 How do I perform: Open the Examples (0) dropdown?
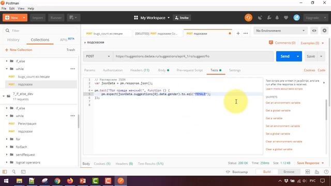[x=312, y=43]
